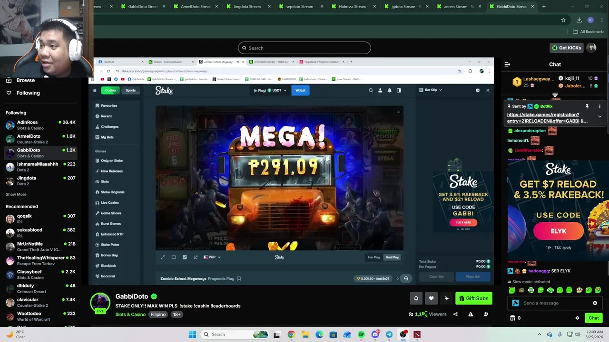Click the Windows Start button
609x342 pixels.
192,334
